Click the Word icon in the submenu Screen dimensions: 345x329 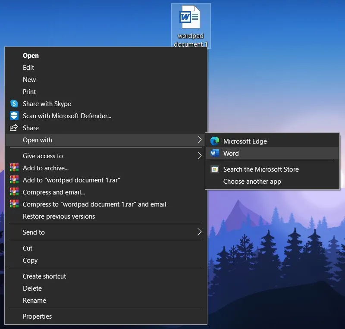(215, 153)
